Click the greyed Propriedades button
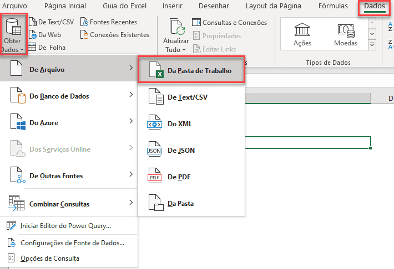This screenshot has height=269, width=394. 217,36
